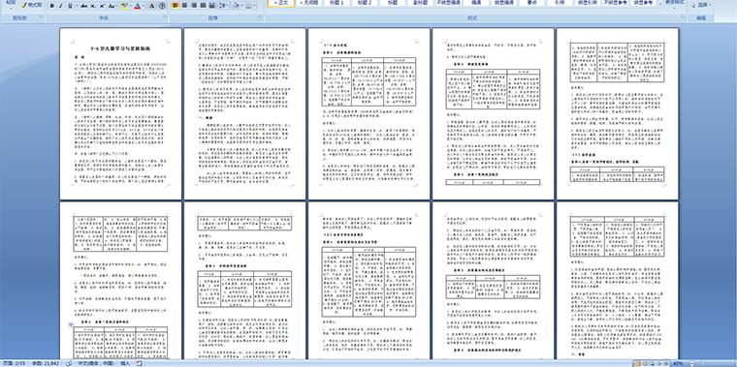The image size is (737, 367).
Task: Expand the highlight color dropdown arrow
Action: pos(130,6)
